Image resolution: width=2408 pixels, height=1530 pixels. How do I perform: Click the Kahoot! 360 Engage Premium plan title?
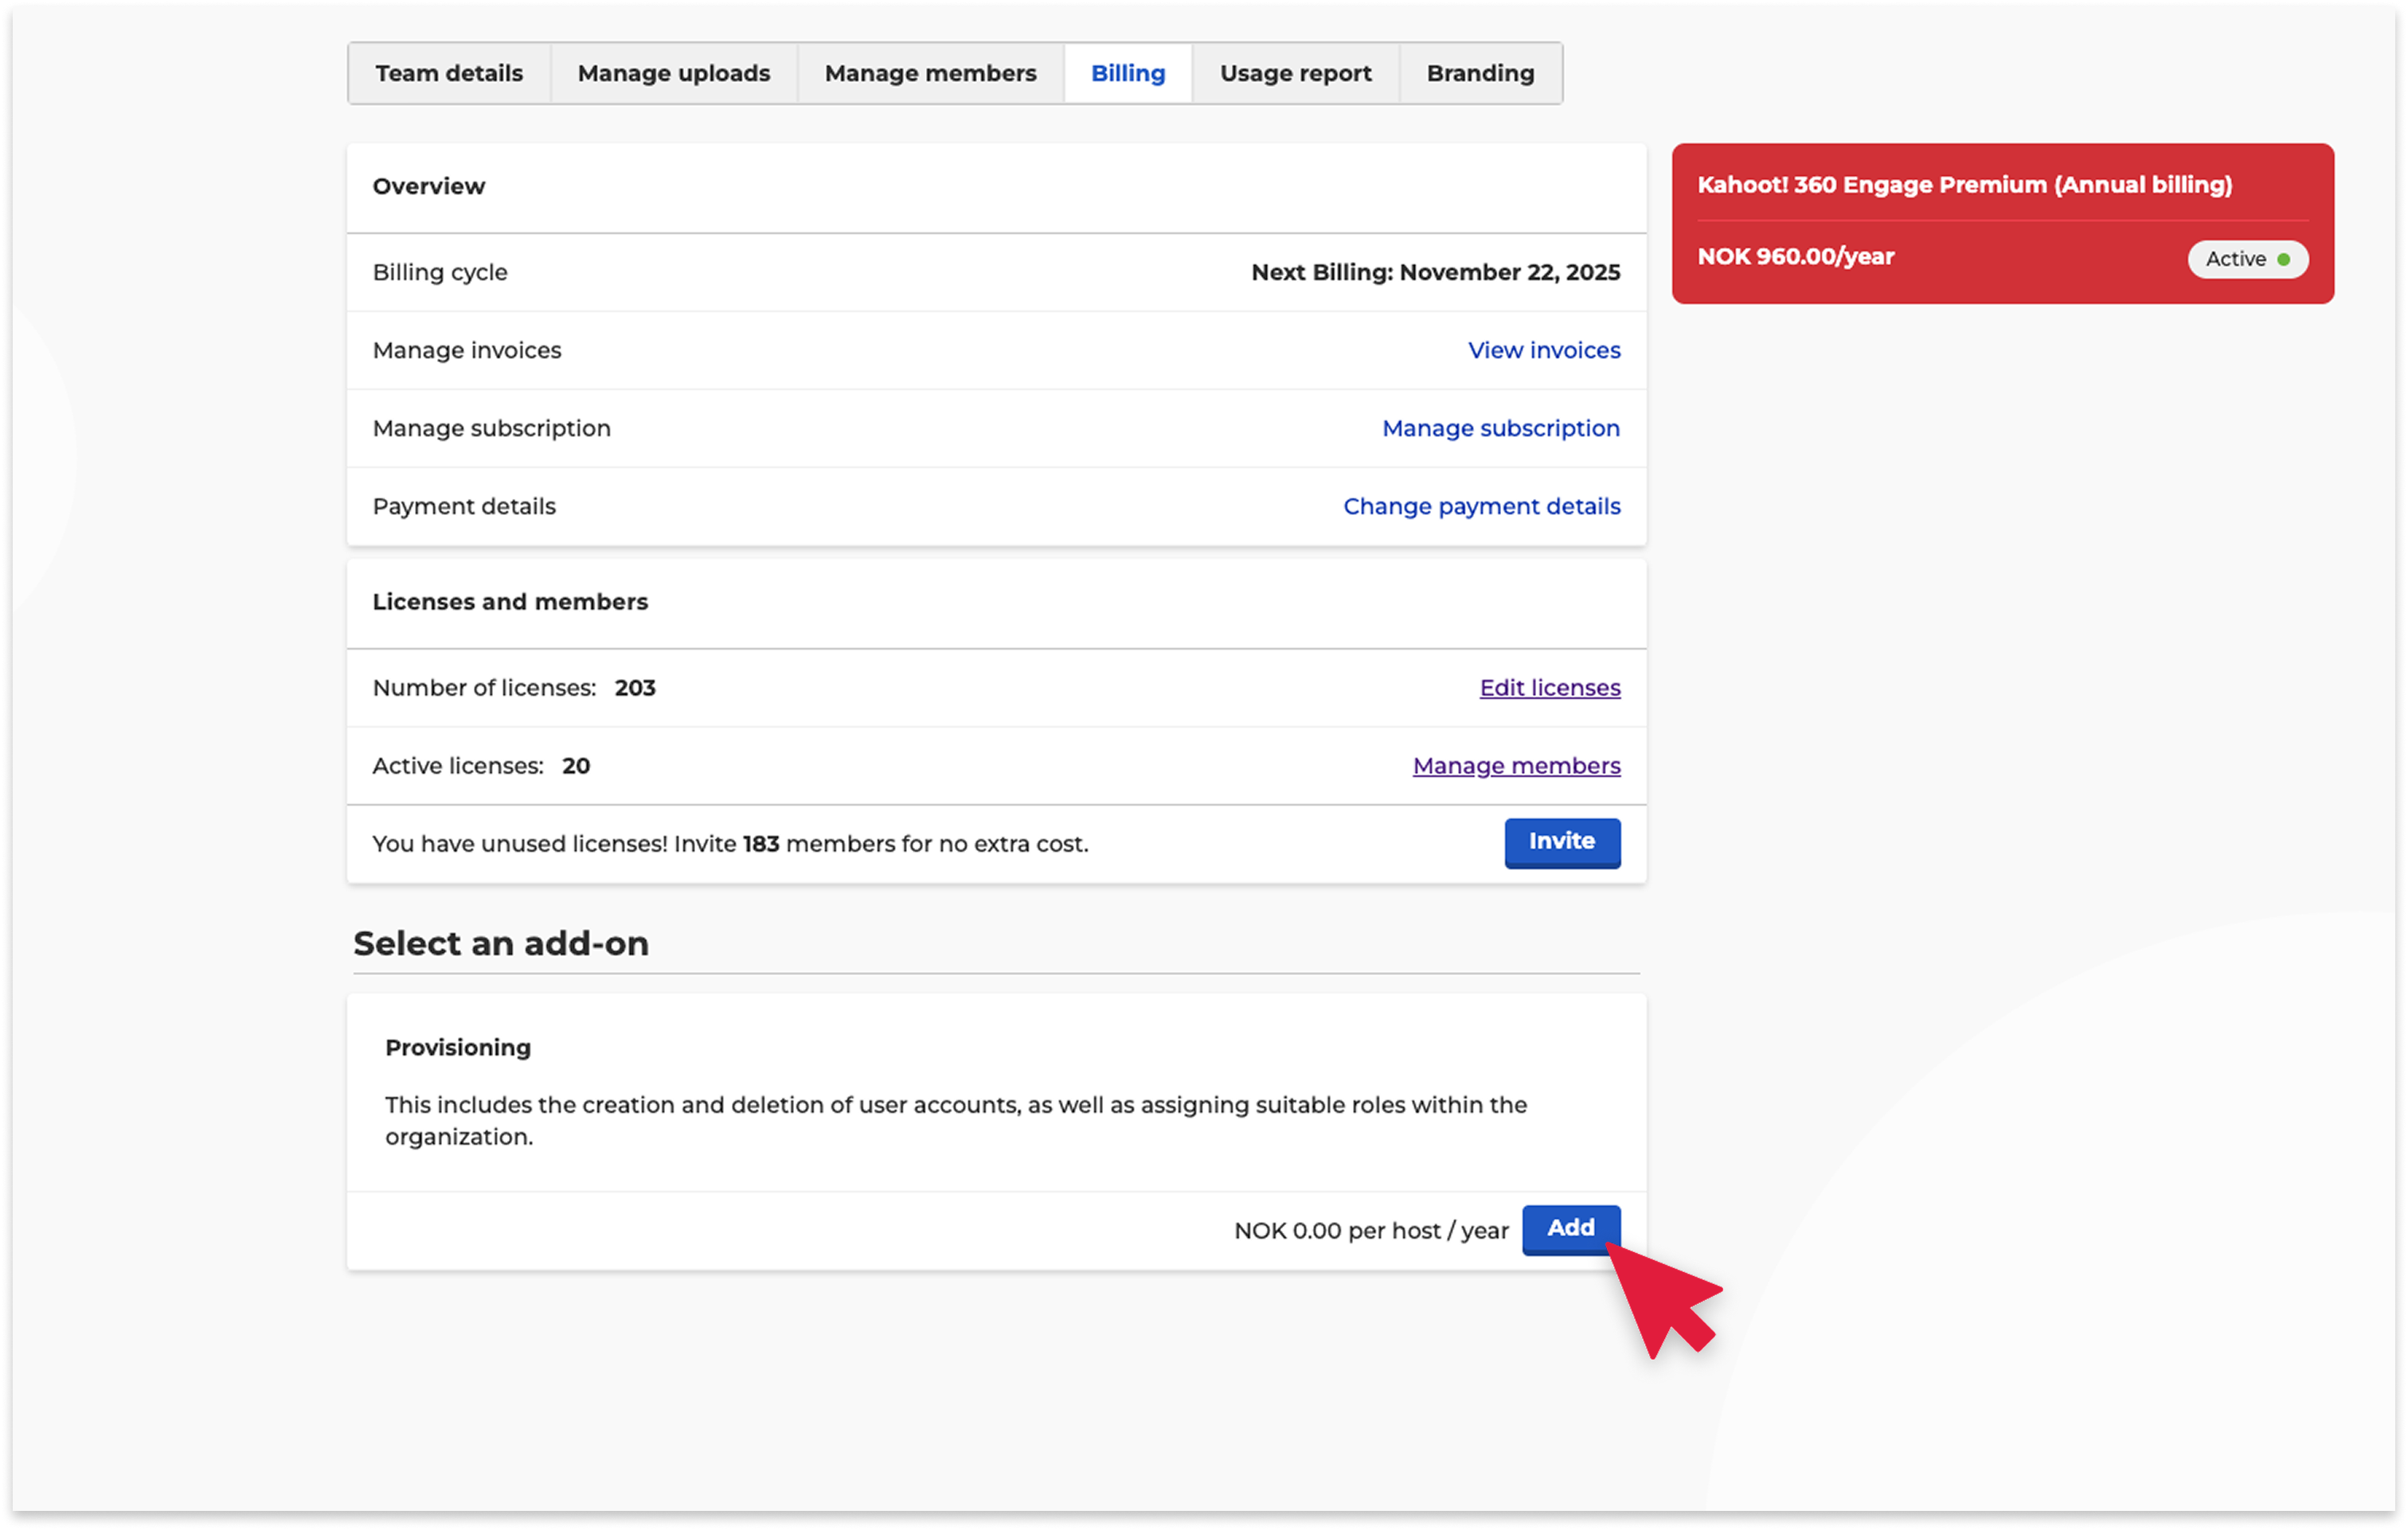[x=1964, y=185]
